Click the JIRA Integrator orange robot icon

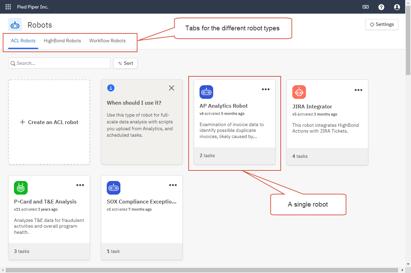299,92
